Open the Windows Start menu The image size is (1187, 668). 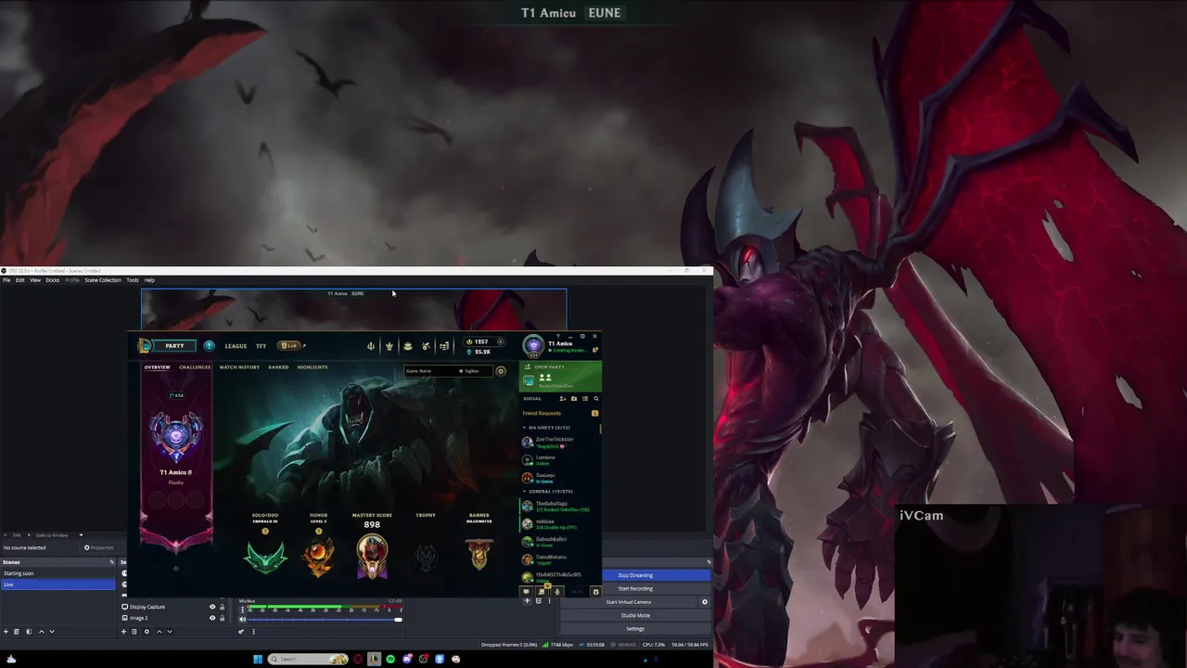(258, 660)
